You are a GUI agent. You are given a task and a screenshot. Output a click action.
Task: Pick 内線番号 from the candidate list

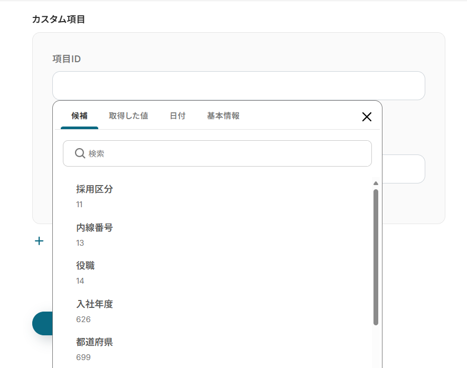pyautogui.click(x=95, y=228)
